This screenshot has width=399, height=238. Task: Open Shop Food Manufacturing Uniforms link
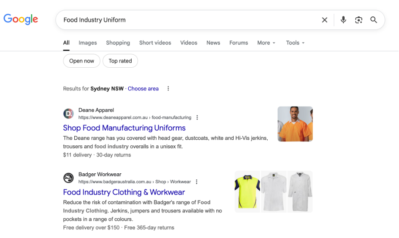point(124,128)
